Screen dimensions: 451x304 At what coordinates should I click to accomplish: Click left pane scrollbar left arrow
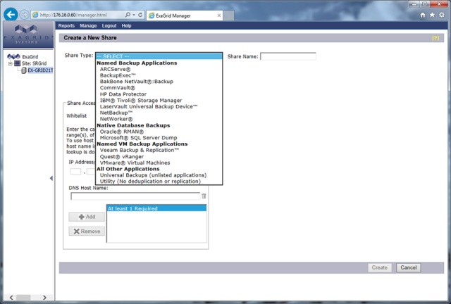11,298
